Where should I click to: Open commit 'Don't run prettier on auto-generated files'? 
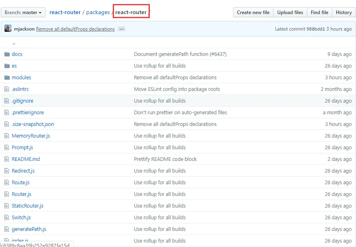point(180,113)
